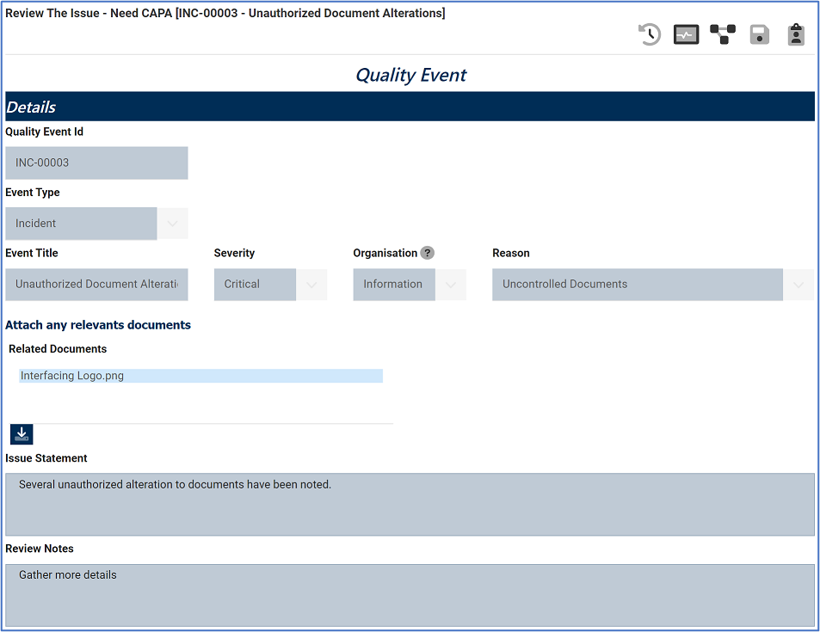Click the Review The Issue page title
This screenshot has height=632, width=820.
225,13
